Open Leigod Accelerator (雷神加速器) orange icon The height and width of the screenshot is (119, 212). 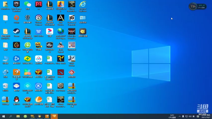(x=38, y=101)
